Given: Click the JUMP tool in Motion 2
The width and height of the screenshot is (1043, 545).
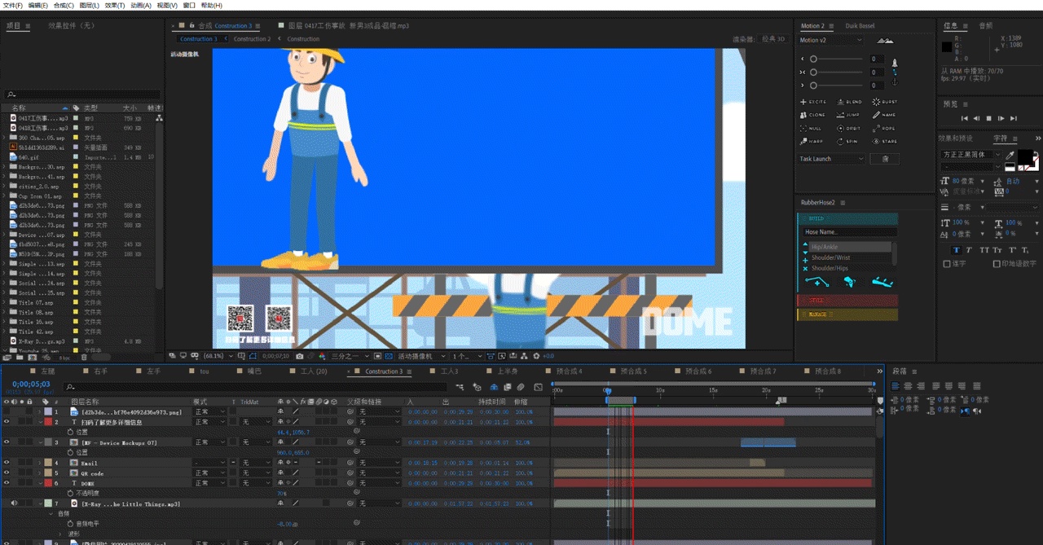Looking at the screenshot, I should [848, 115].
